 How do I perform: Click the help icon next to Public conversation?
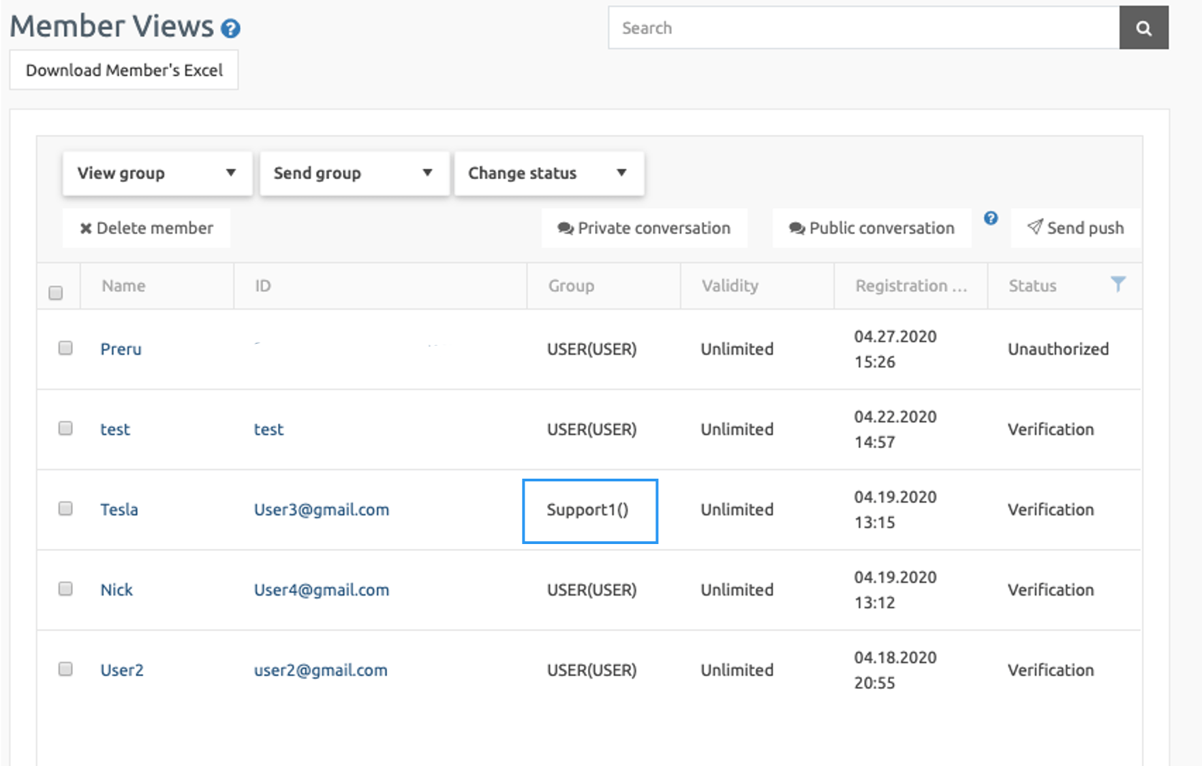[x=991, y=218]
